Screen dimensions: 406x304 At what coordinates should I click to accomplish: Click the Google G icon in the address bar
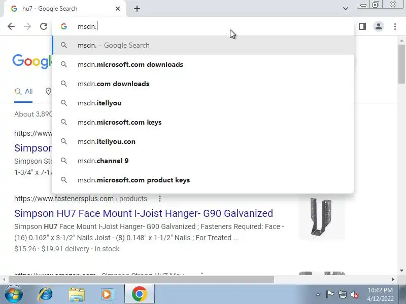[x=64, y=26]
